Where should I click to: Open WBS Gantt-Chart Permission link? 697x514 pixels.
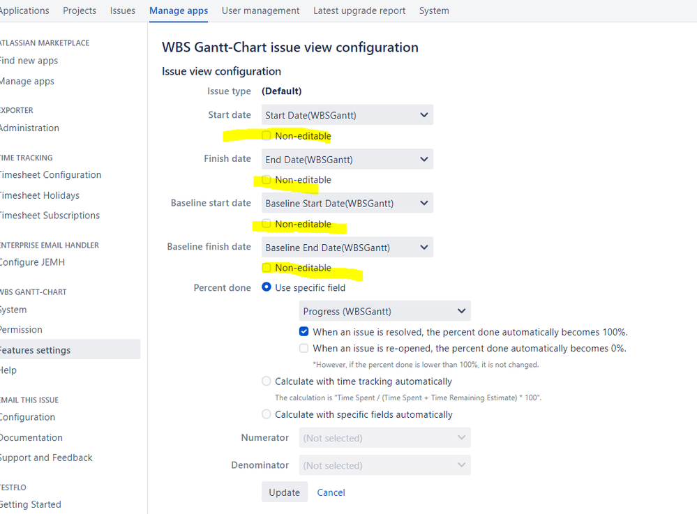(22, 330)
